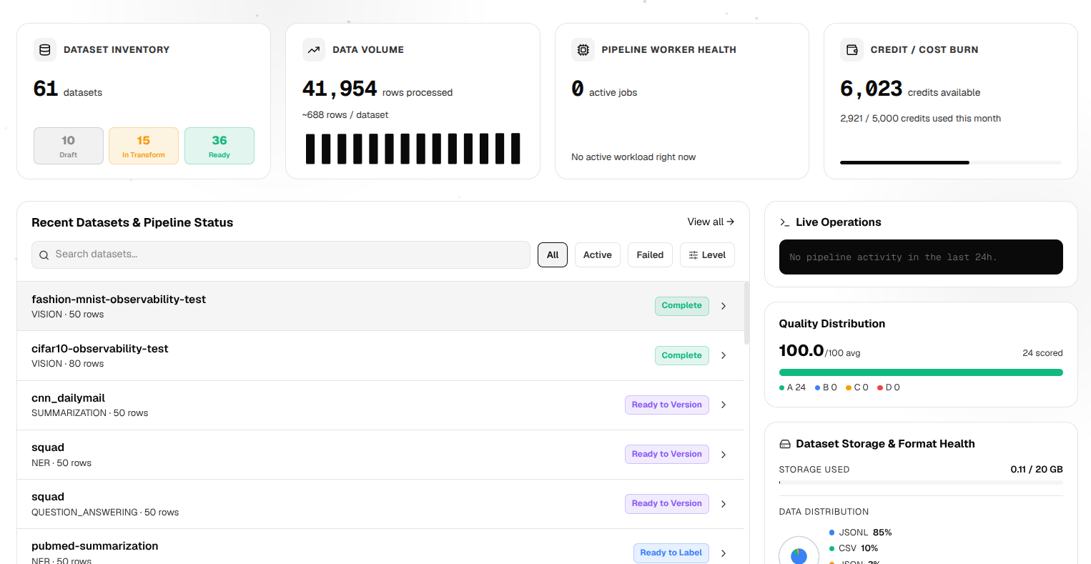Open the In Transform datasets tile

coord(144,146)
